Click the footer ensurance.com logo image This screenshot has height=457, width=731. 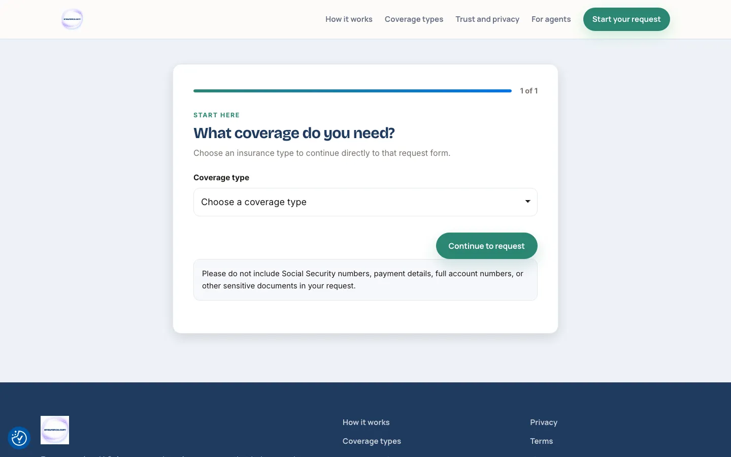[55, 430]
